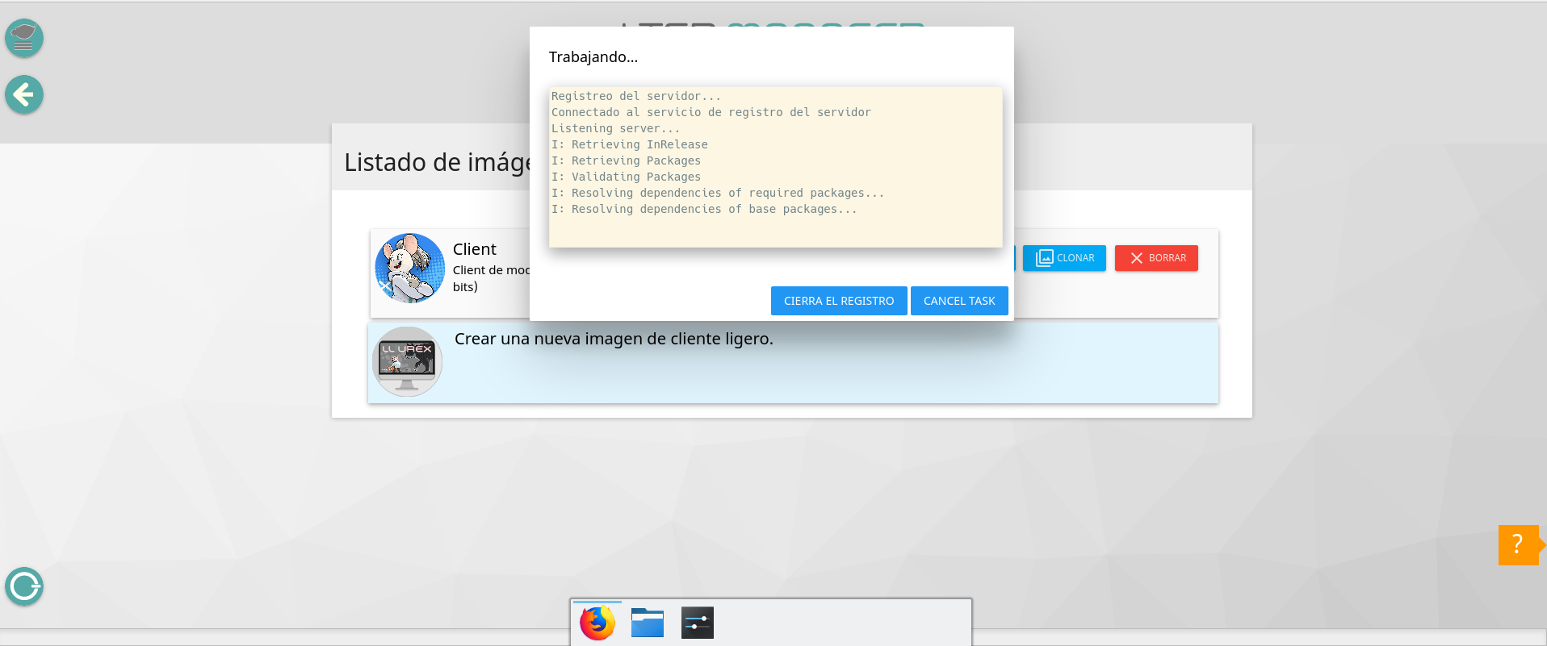Image resolution: width=1547 pixels, height=646 pixels.
Task: Click the BORRAR button label
Action: click(x=1168, y=258)
